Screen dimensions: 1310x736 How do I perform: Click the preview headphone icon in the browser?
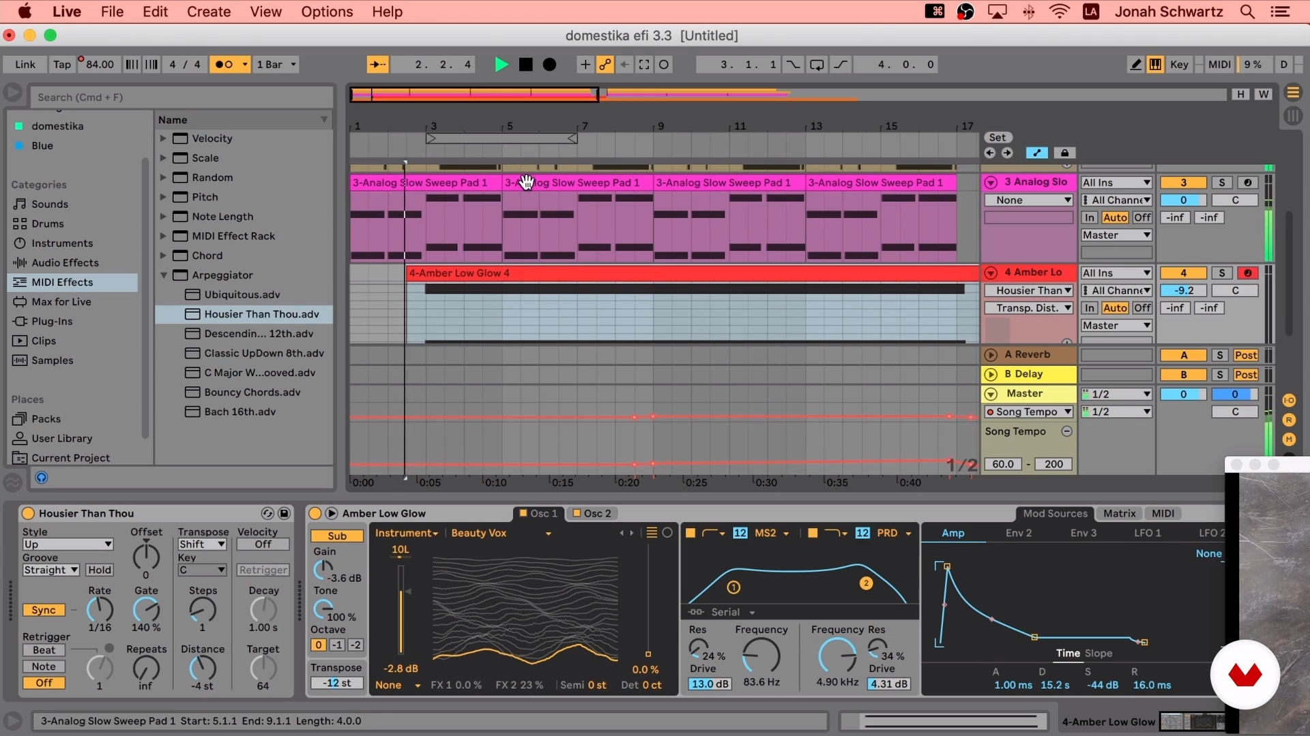pyautogui.click(x=42, y=478)
